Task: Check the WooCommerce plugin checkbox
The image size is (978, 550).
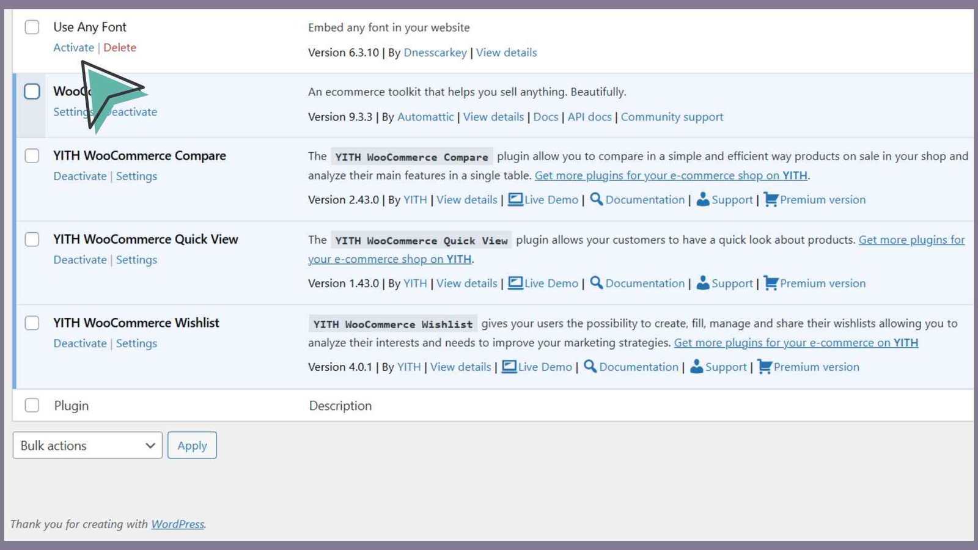Action: (32, 92)
